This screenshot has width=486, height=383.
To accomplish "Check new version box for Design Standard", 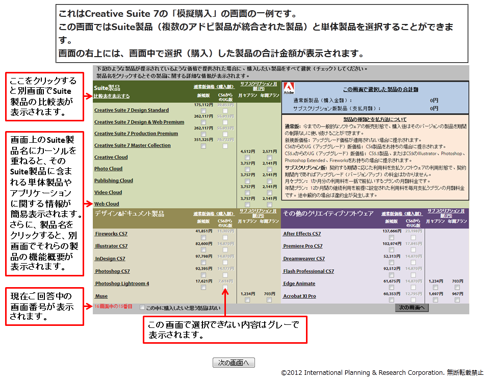I will point(203,111).
